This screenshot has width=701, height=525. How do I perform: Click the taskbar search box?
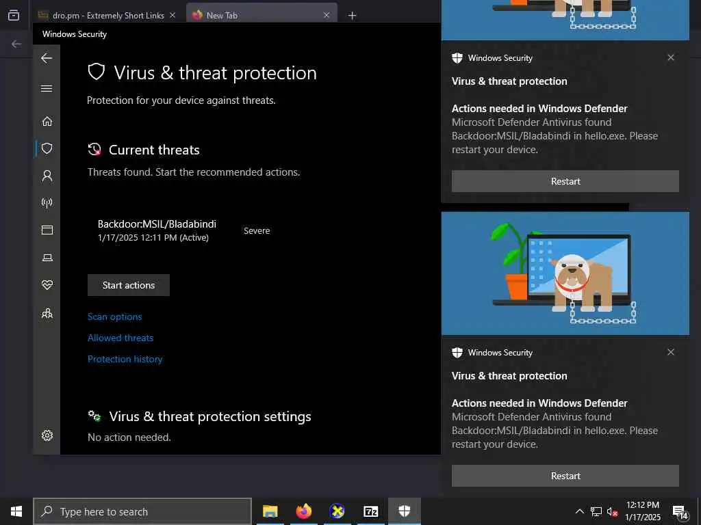coord(142,511)
